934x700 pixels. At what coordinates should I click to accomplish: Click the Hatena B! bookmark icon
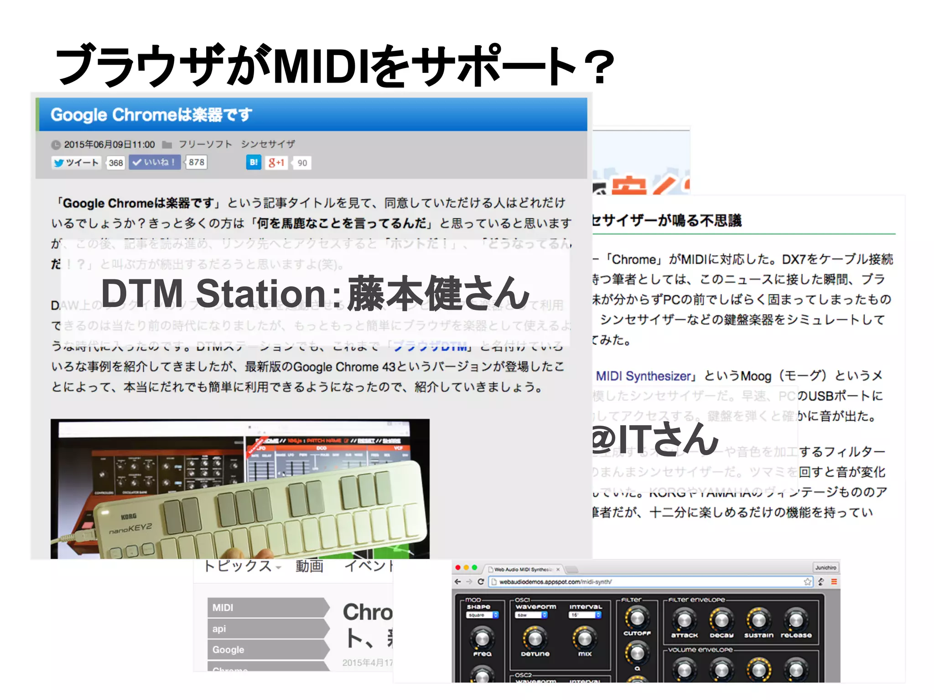[x=254, y=162]
